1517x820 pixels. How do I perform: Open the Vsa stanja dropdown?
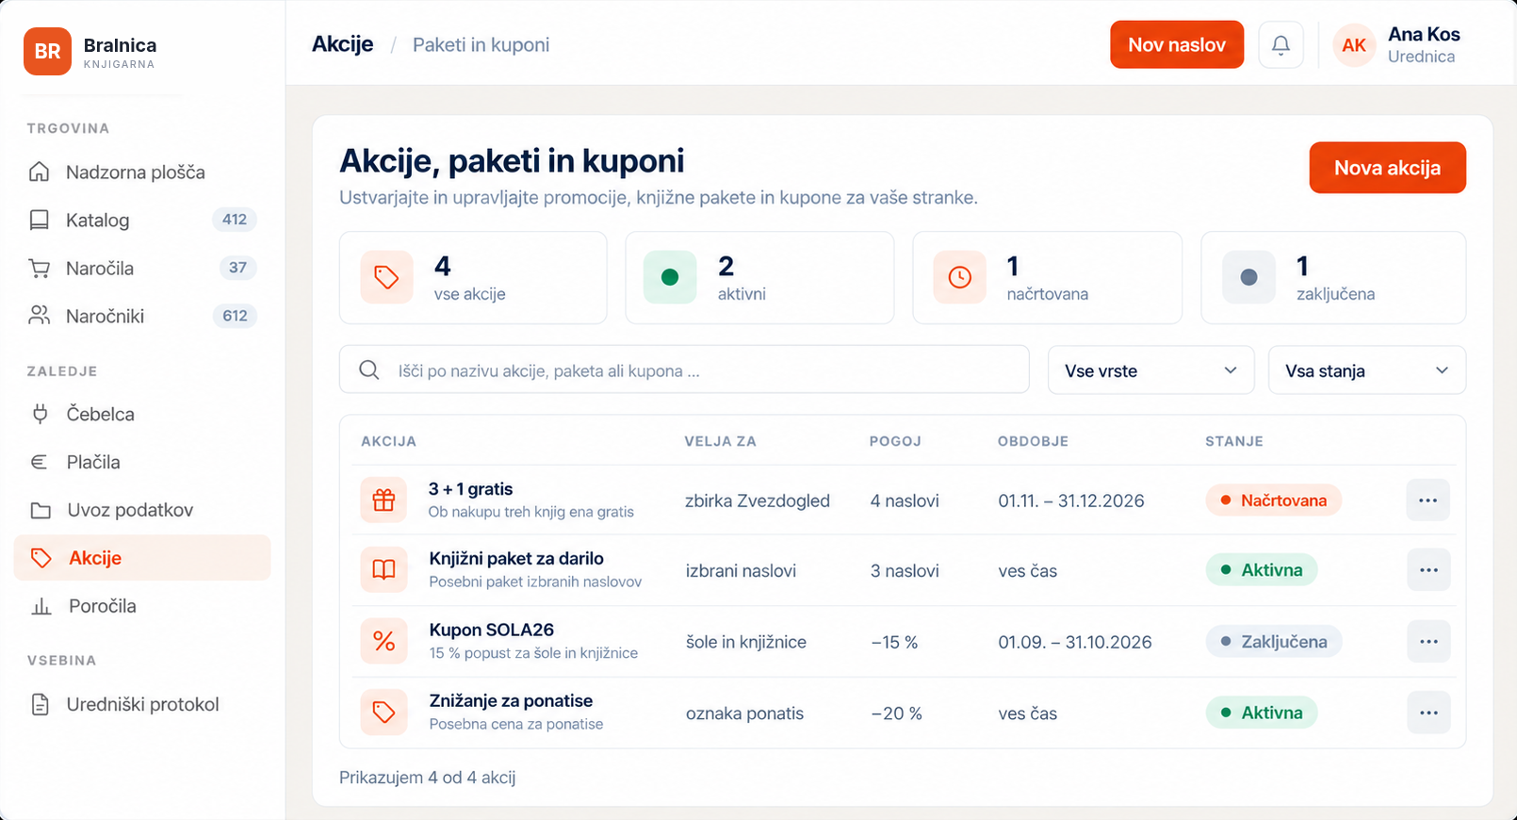point(1367,370)
